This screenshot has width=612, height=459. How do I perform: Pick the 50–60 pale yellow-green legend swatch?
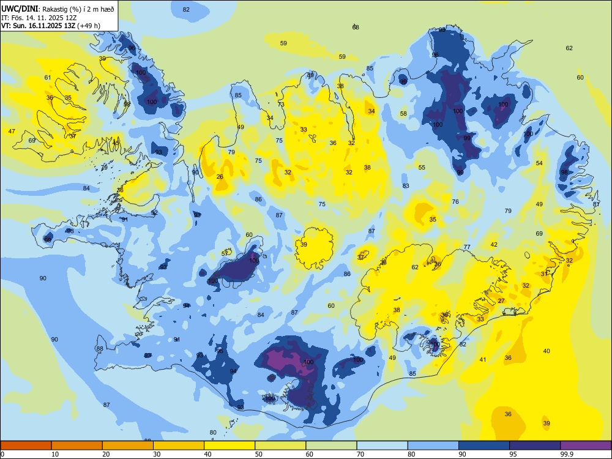281,446
